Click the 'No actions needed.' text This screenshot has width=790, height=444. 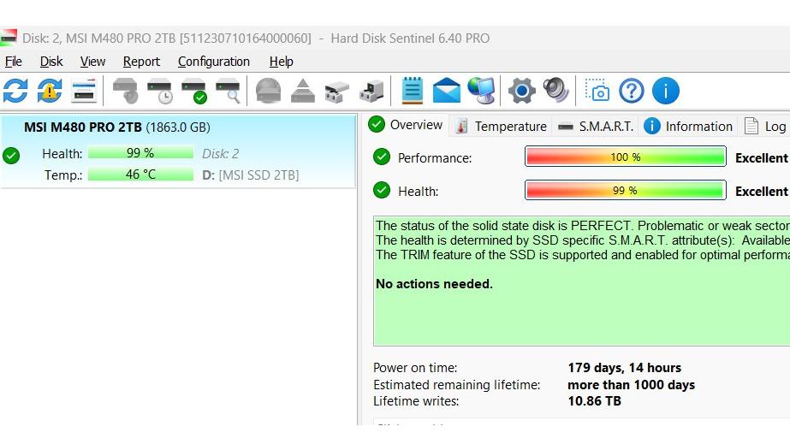pyautogui.click(x=434, y=284)
